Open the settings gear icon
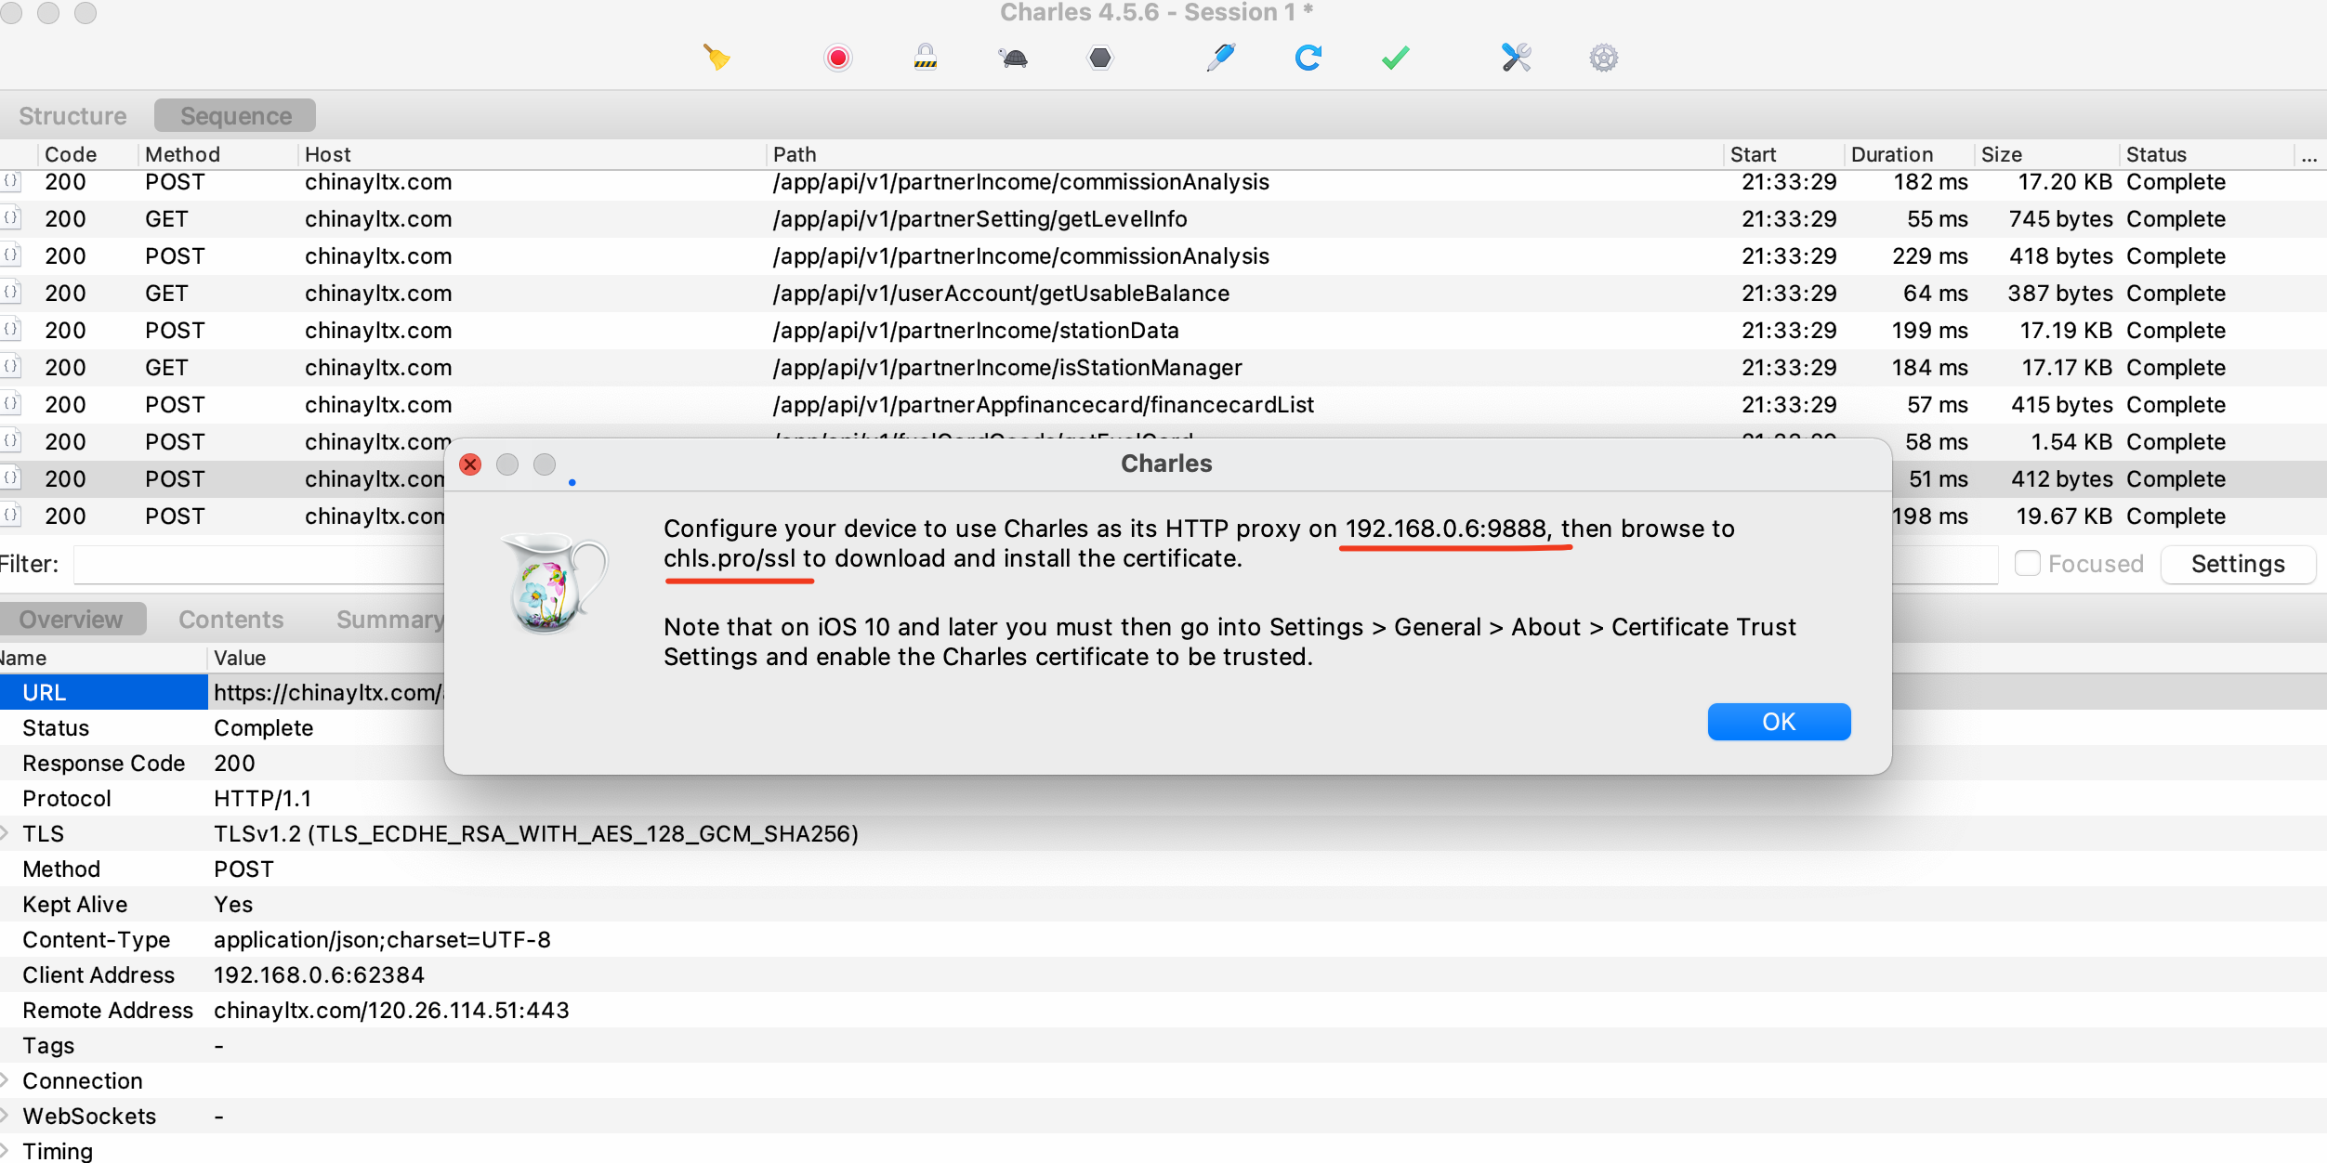This screenshot has width=2327, height=1163. point(1603,58)
